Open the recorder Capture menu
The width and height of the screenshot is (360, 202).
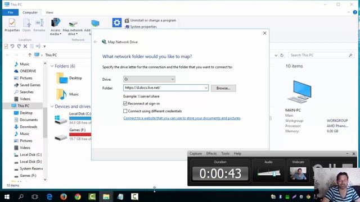click(x=196, y=153)
